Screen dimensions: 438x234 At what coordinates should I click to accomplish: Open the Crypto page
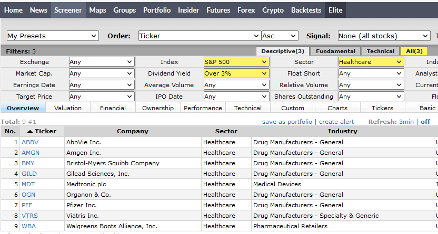coord(273,10)
